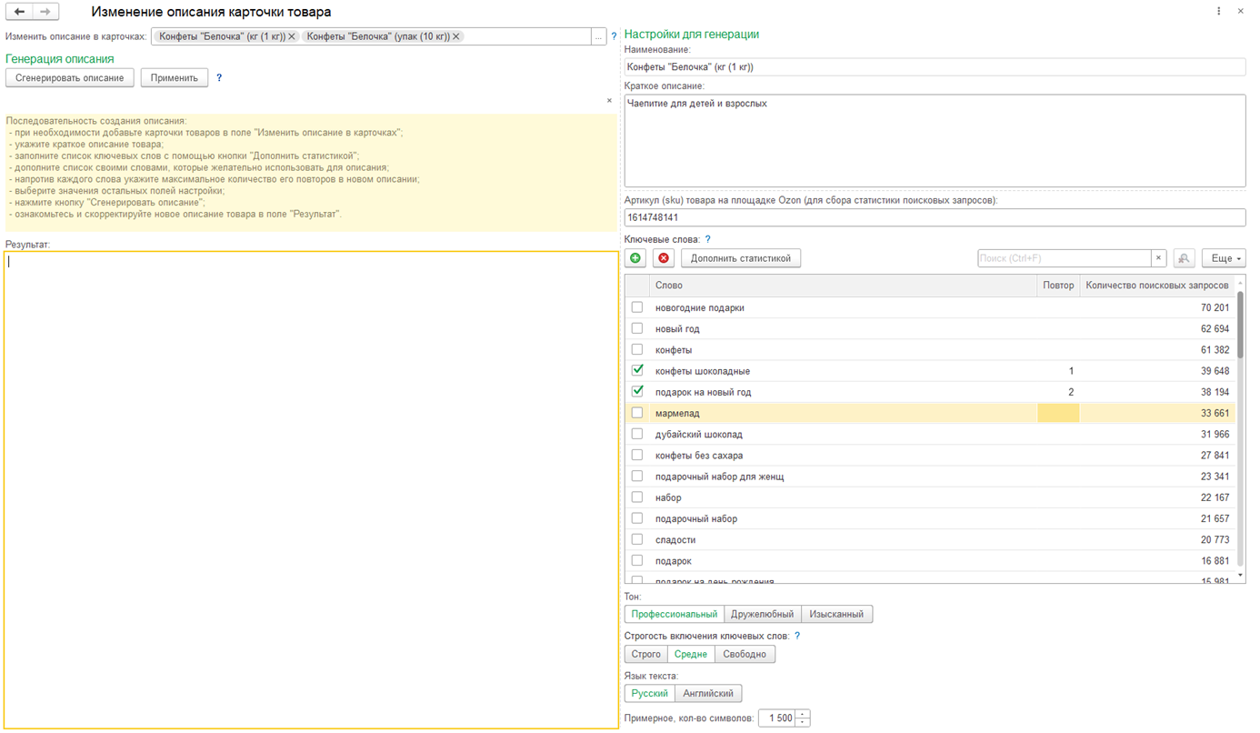Image resolution: width=1260 pixels, height=733 pixels.
Task: Check the "мармелад" keyword checkbox
Action: click(637, 413)
